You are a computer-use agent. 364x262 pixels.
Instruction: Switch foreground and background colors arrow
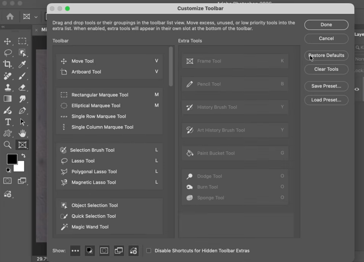click(23, 156)
